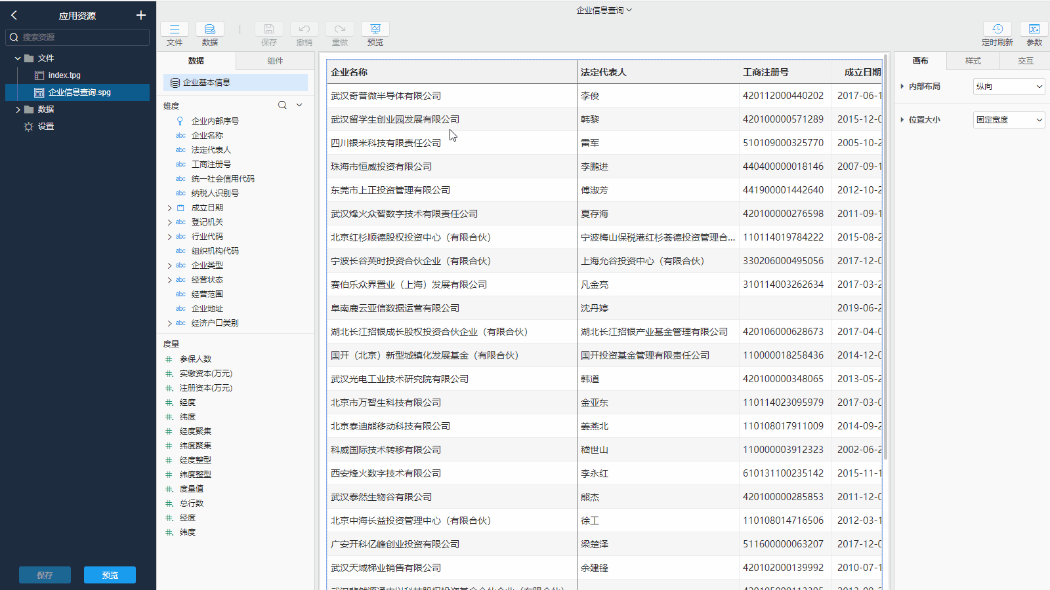Click the 搜索资源 search input field

(77, 37)
